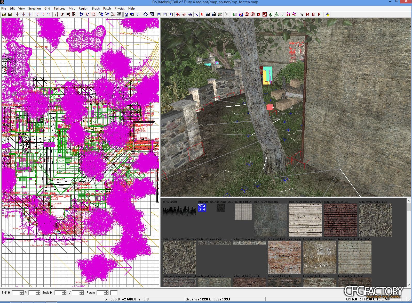Click the TEX 90 rotate icon
Image resolution: width=412 pixels, height=303 pixels.
(x=113, y=14)
